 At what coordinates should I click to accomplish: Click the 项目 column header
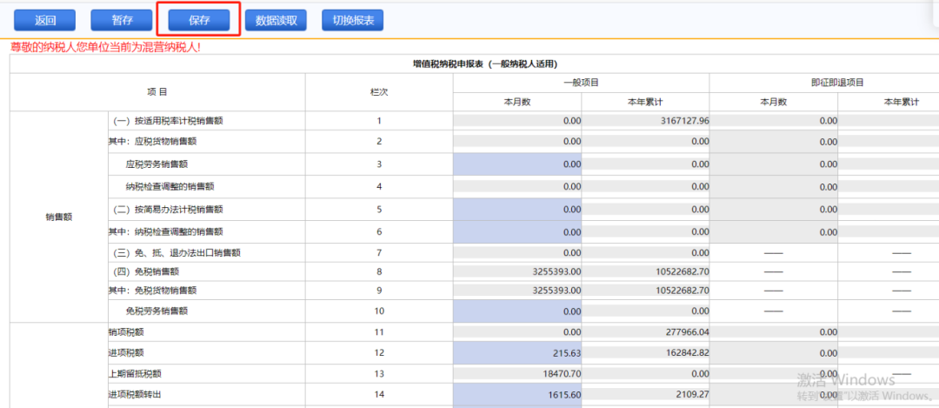coord(157,92)
